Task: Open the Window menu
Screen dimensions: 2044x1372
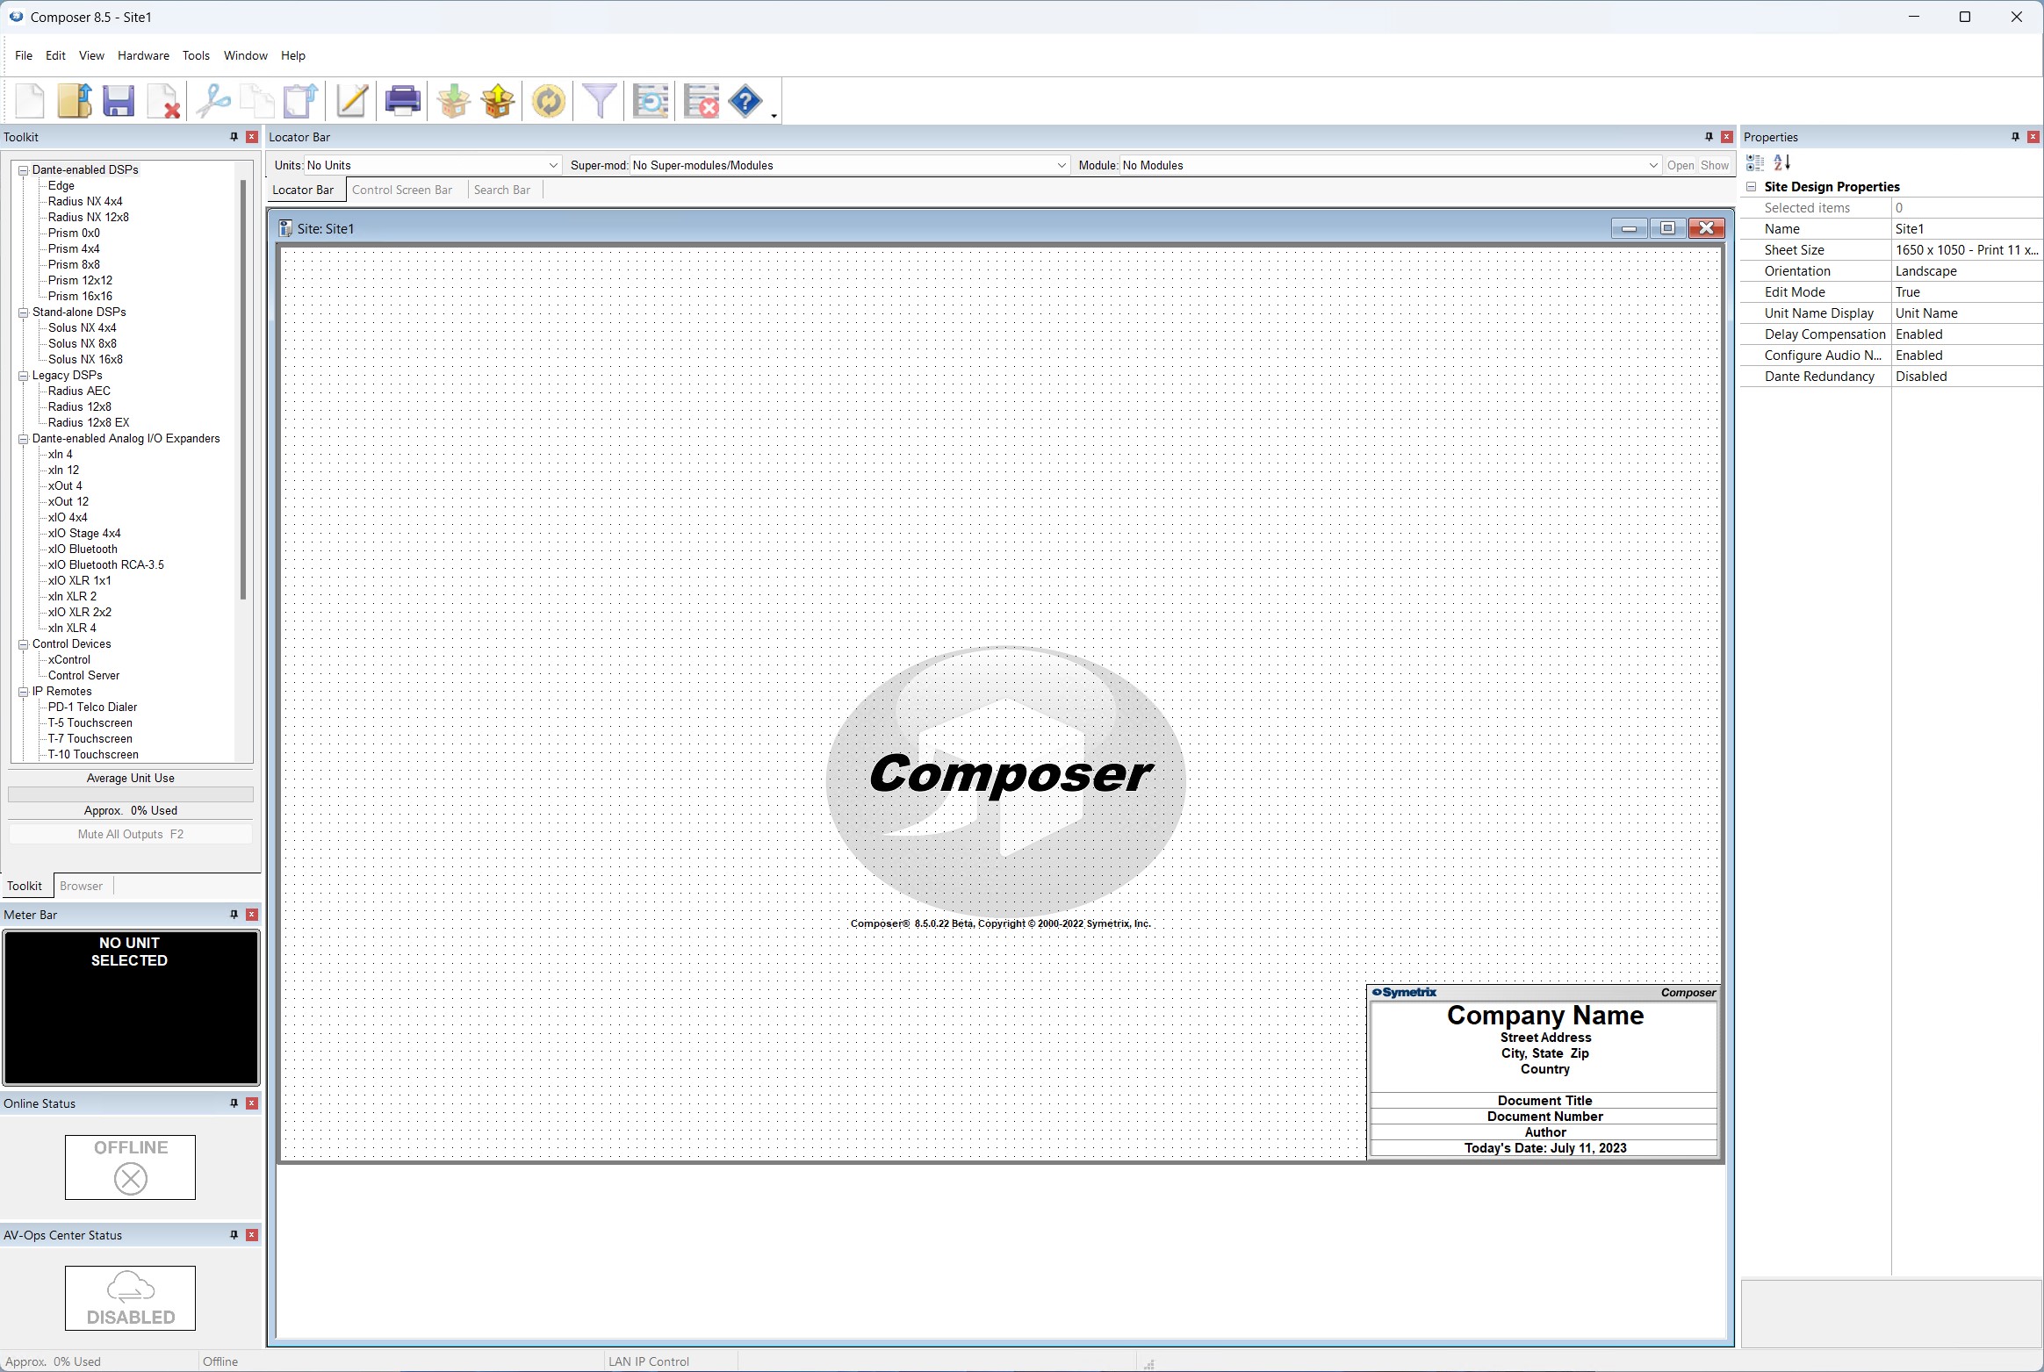Action: [x=246, y=55]
